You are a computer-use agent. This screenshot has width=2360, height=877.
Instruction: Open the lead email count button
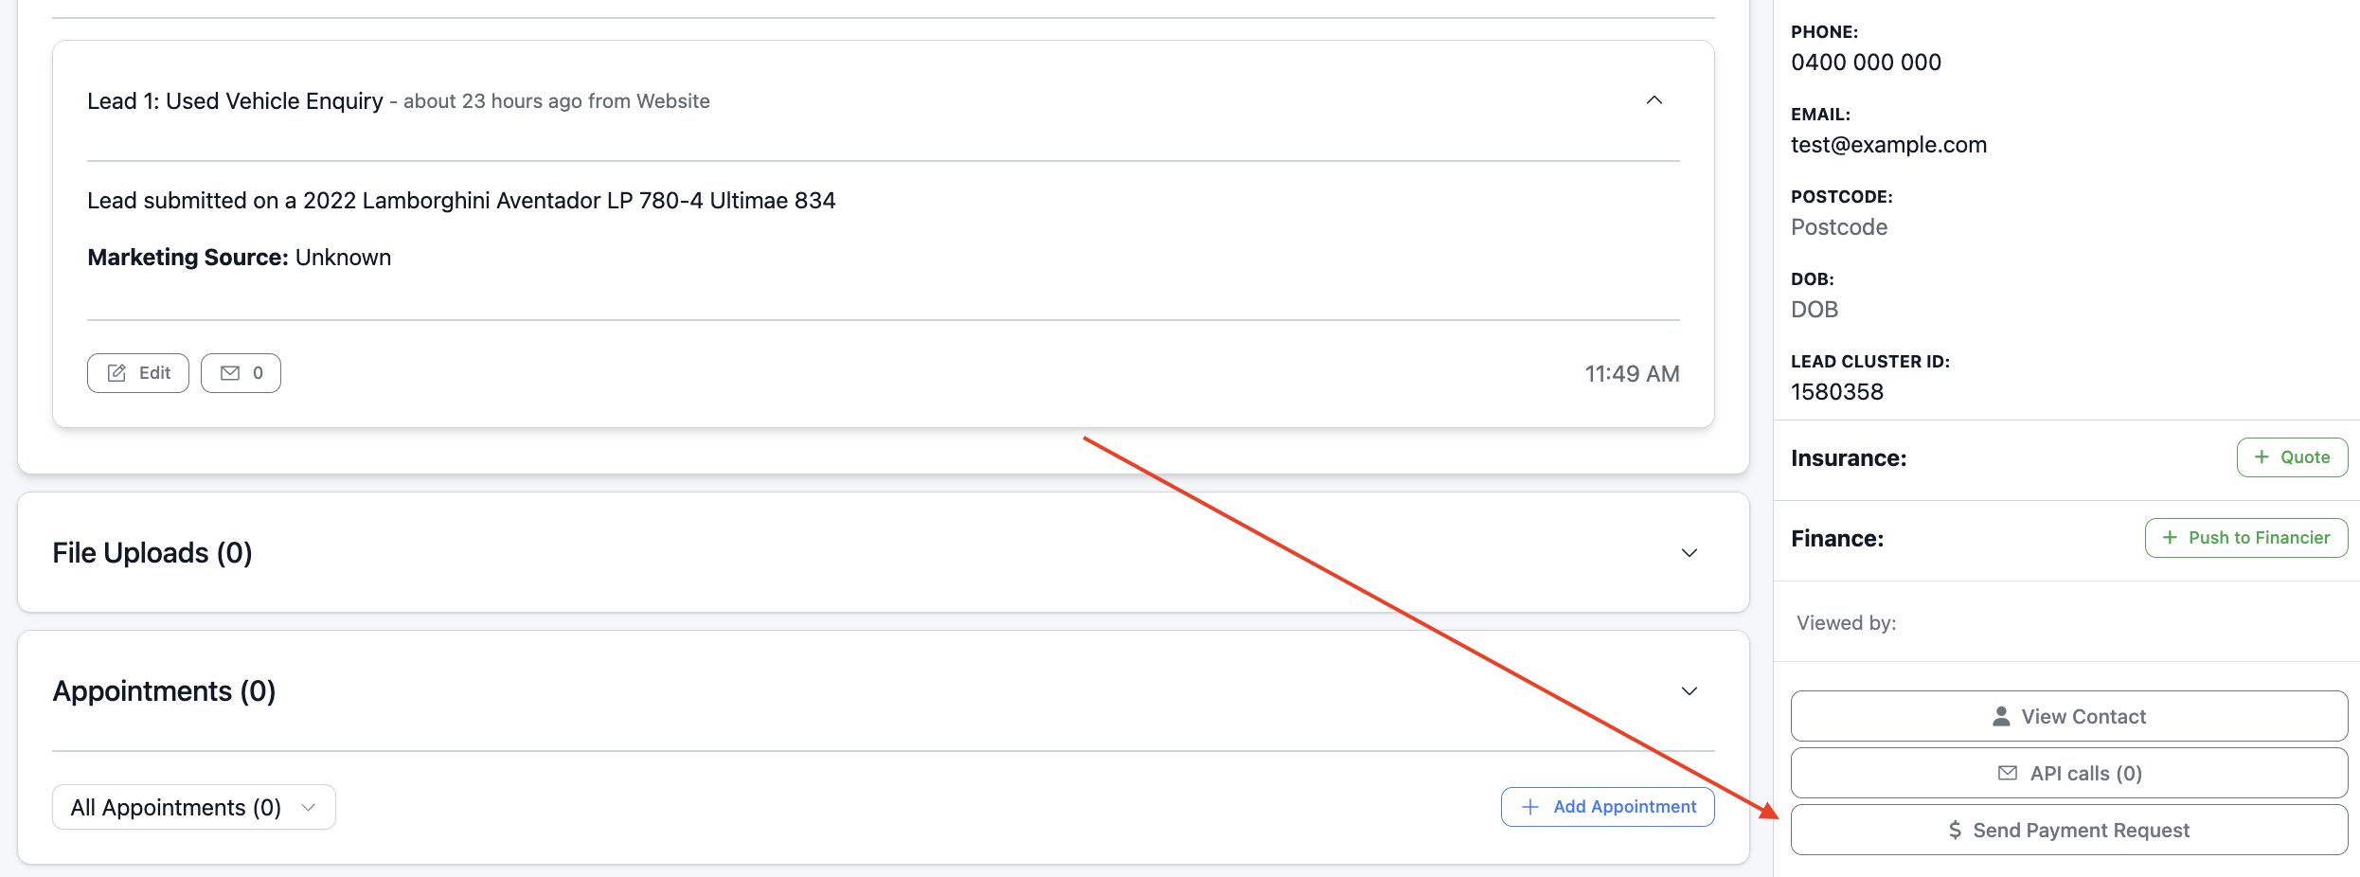241,373
